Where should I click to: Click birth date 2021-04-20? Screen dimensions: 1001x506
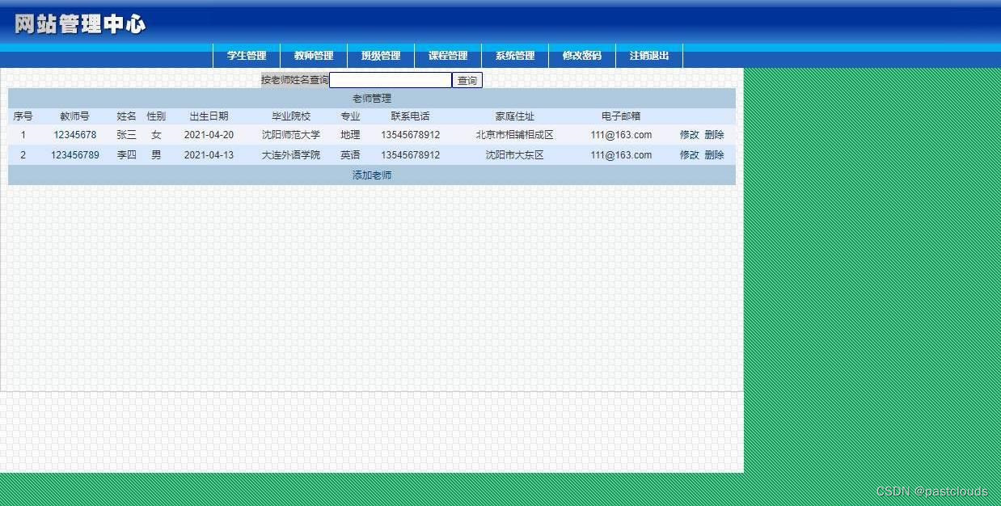tap(209, 135)
